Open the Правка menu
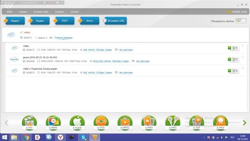This screenshot has height=141, width=250. pos(23,12)
